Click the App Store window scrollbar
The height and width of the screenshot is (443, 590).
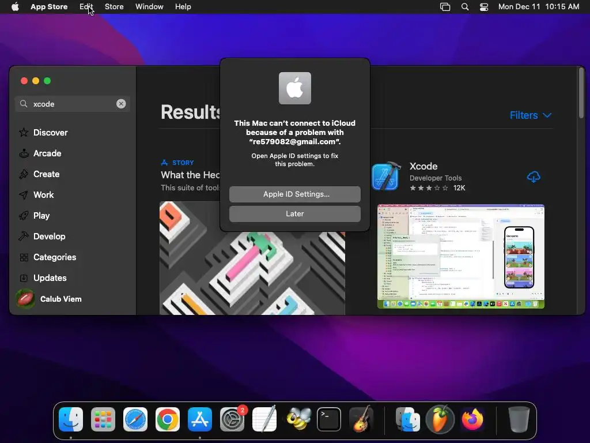(x=581, y=94)
